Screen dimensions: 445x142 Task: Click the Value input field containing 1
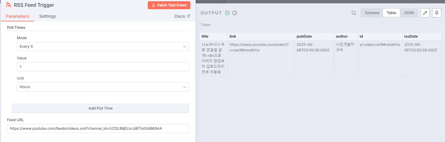[x=103, y=67]
